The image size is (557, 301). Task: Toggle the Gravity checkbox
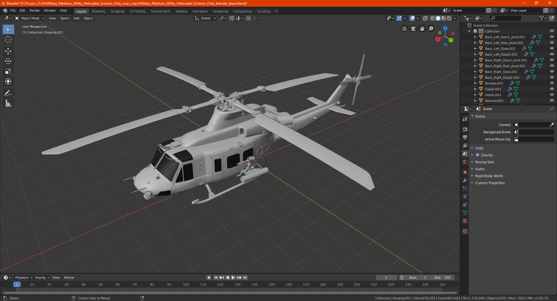pyautogui.click(x=478, y=155)
